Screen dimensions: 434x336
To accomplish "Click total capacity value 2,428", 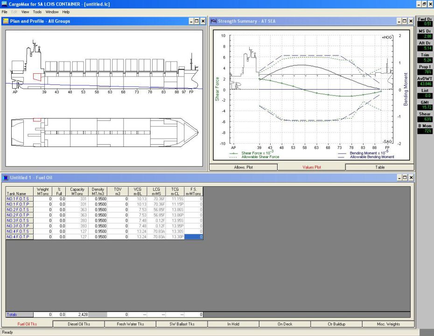I will (77, 315).
